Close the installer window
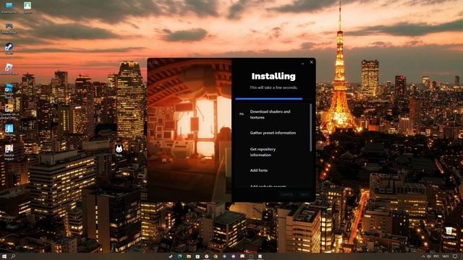463x260 pixels. (x=311, y=62)
